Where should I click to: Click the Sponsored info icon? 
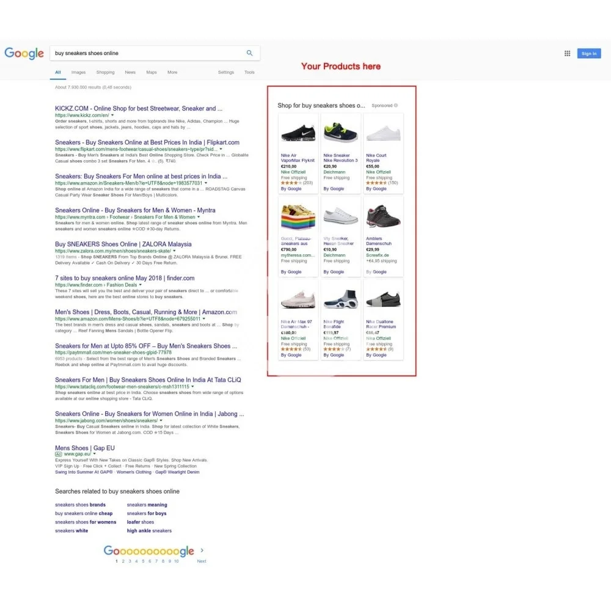396,106
